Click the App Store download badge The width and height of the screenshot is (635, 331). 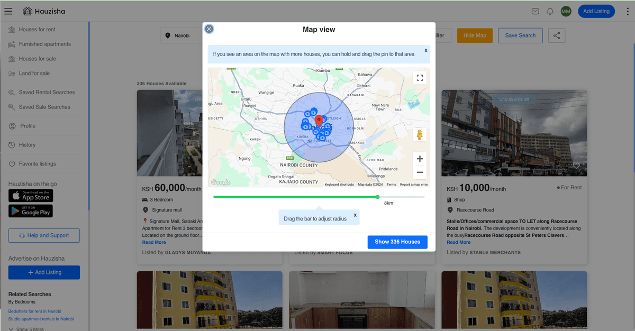pyautogui.click(x=31, y=196)
